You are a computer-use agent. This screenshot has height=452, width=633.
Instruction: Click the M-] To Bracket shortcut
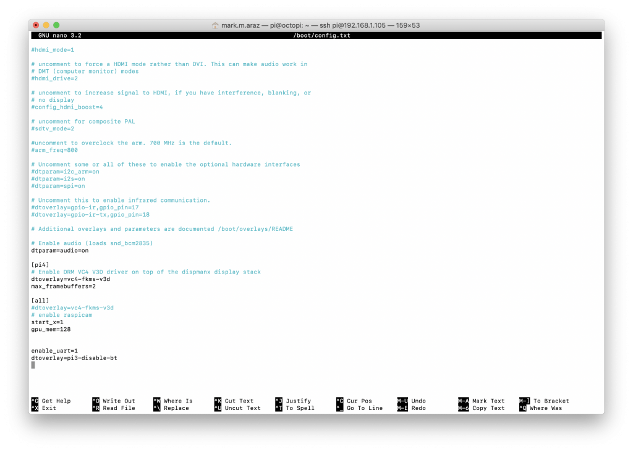(x=544, y=401)
